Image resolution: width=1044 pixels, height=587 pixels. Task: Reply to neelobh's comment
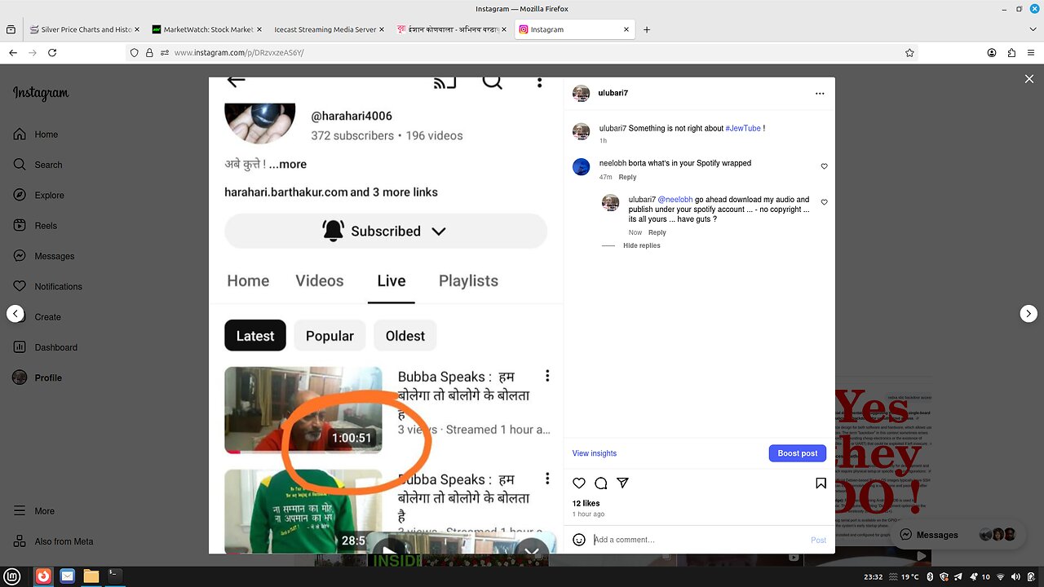[627, 177]
